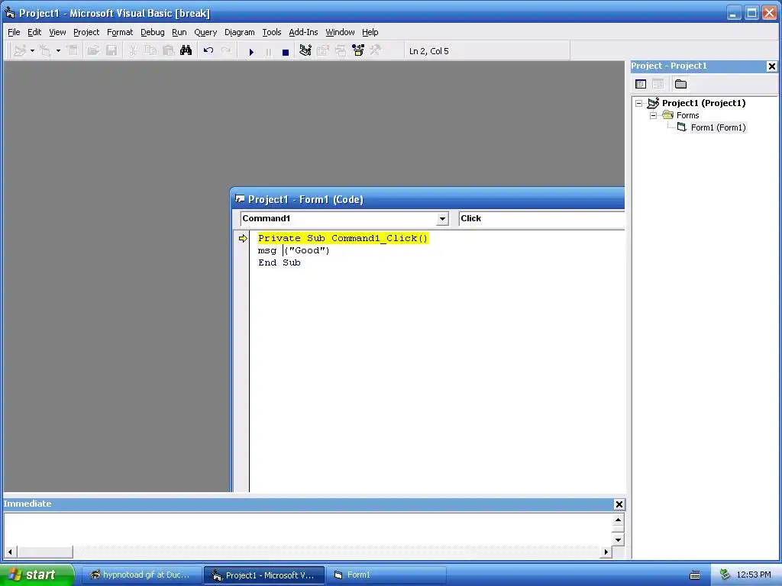
Task: Open the Command1 object dropdown arrow
Action: [x=442, y=219]
